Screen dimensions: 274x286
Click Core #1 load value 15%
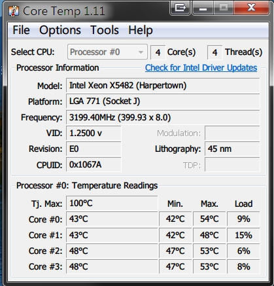(243, 235)
